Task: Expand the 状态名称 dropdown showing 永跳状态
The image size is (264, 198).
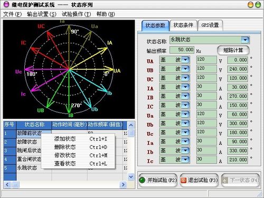Action: pyautogui.click(x=245, y=40)
